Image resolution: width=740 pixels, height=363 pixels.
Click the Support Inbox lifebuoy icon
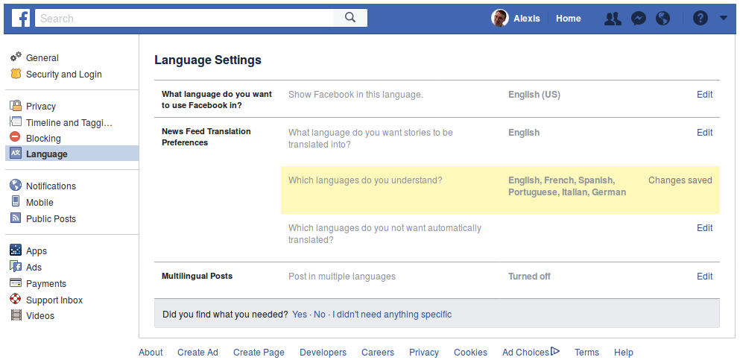[16, 299]
